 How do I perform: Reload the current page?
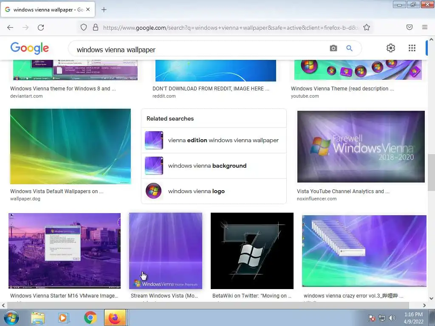[41, 28]
